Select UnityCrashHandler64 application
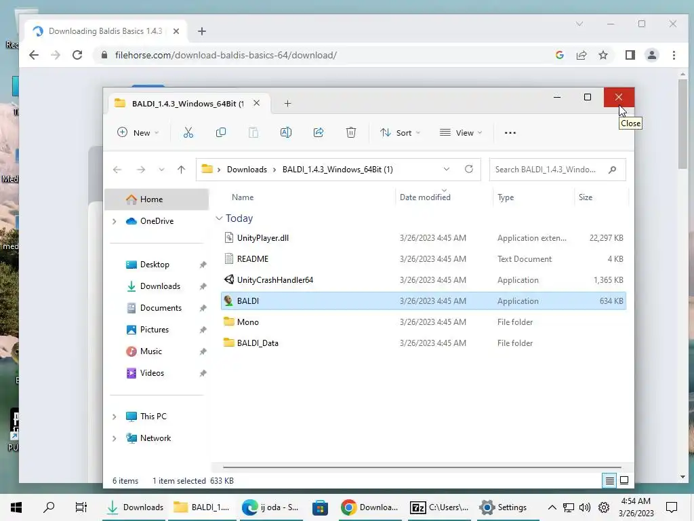Image resolution: width=694 pixels, height=521 pixels. pos(423,280)
